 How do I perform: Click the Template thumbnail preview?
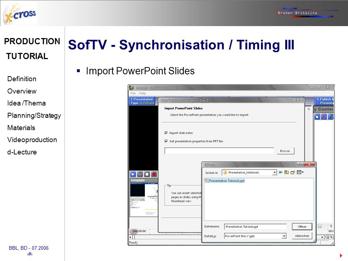[144, 199]
